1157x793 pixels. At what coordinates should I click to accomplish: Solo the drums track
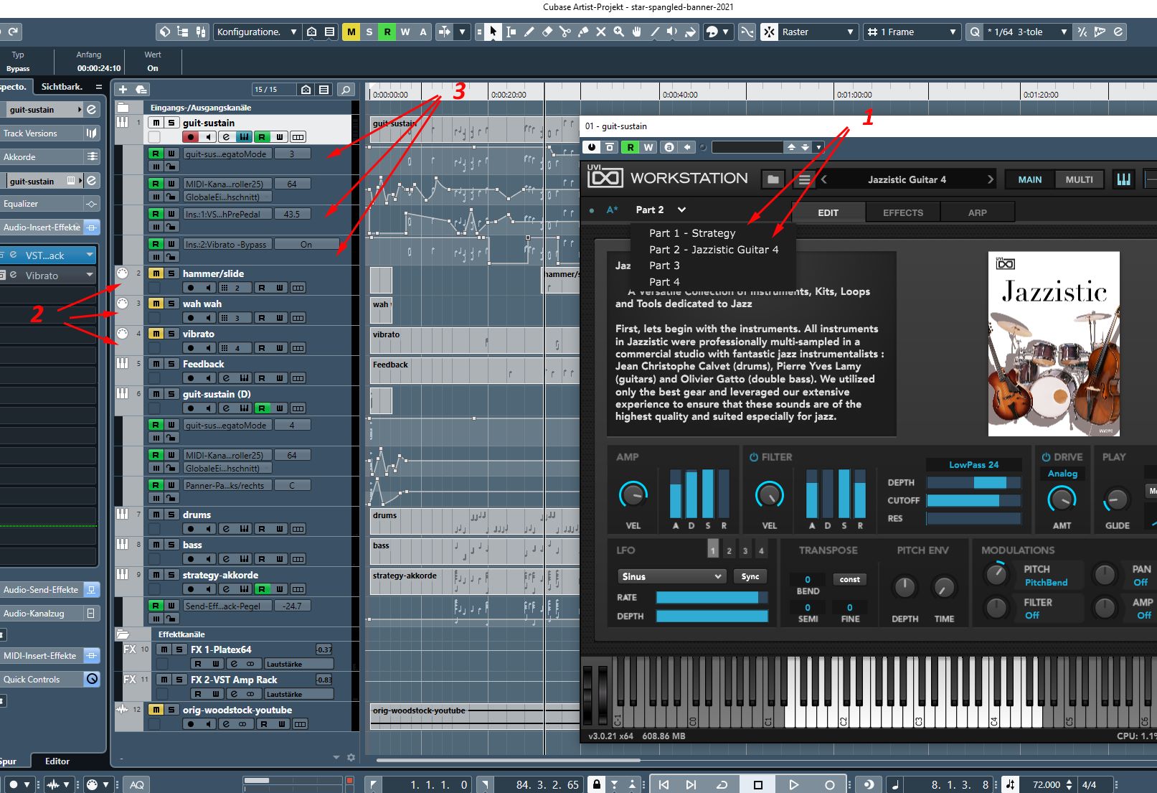(x=171, y=515)
